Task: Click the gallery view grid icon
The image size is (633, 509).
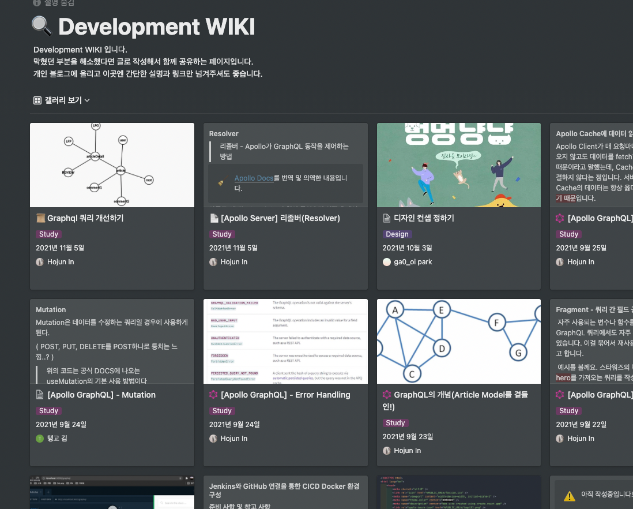Action: [x=37, y=100]
